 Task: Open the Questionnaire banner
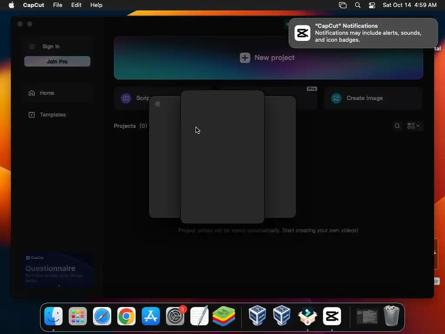pos(58,270)
